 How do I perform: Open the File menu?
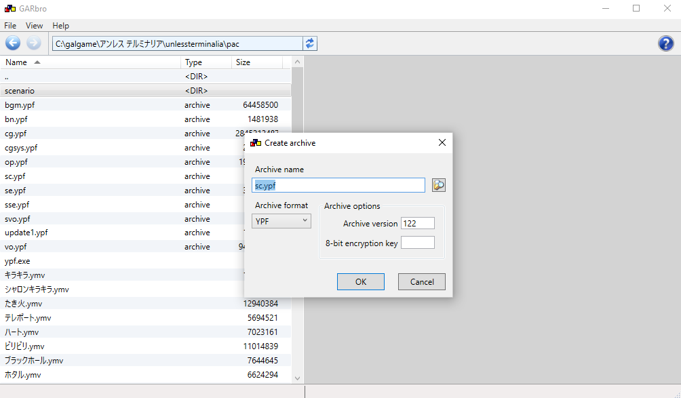click(10, 25)
